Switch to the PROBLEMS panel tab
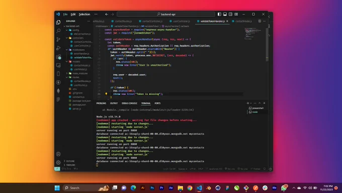The image size is (342, 193). click(x=101, y=103)
